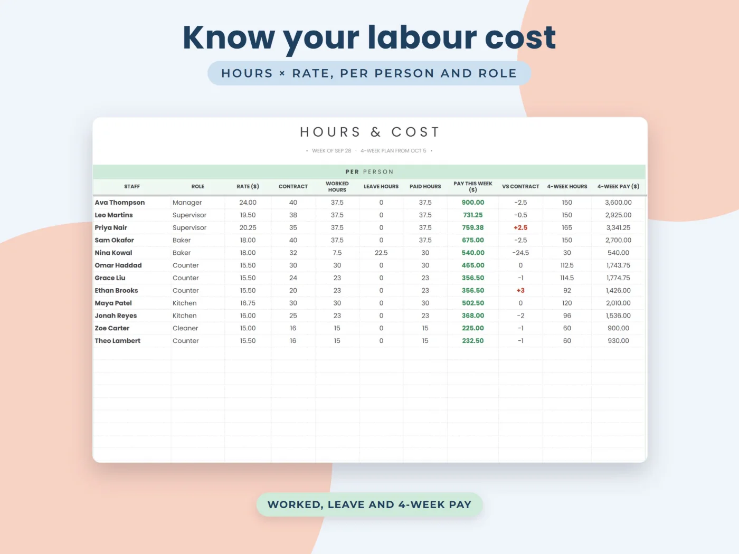Select Ethan Brooks' +3 vs contract value
The image size is (739, 554).
click(520, 291)
